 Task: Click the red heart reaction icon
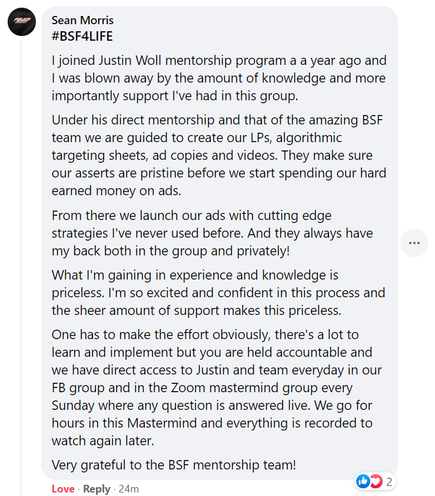point(376,481)
